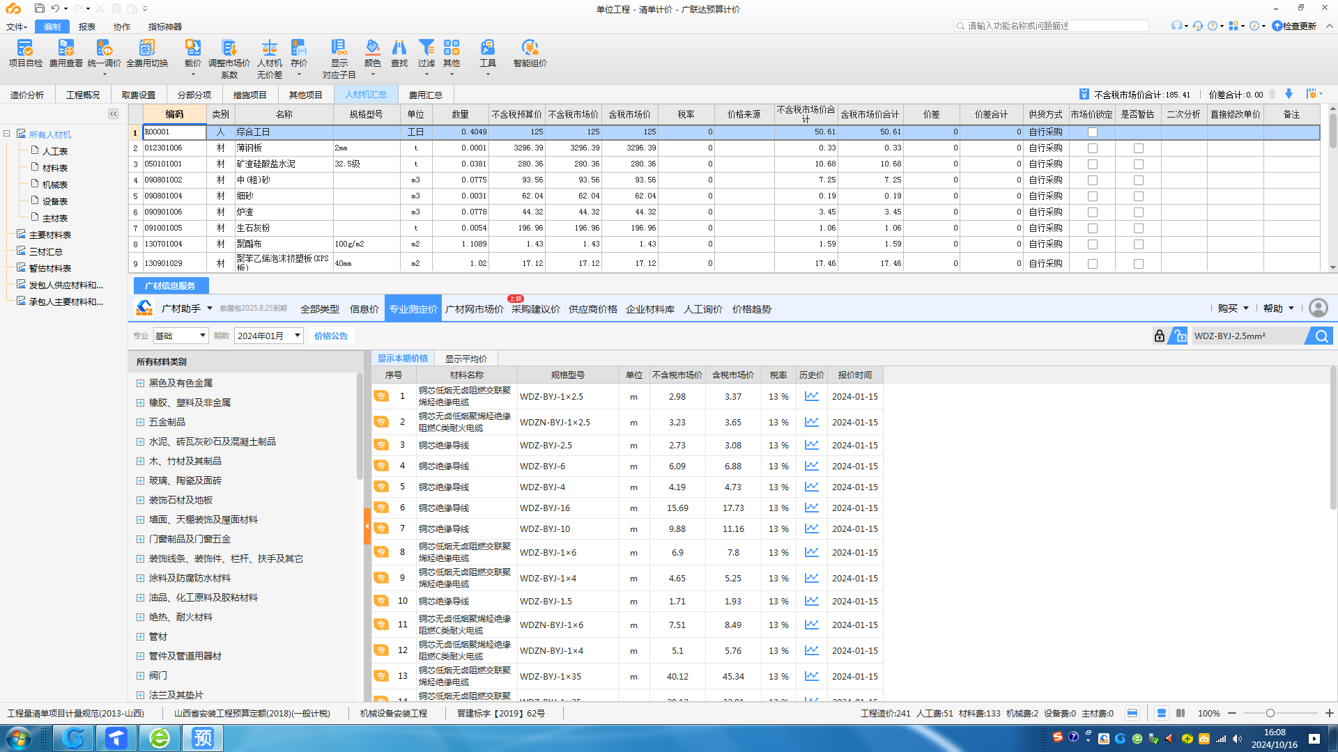Viewport: 1338px width, 752px height.
Task: Click the 项目自检 toolbar icon
Action: click(x=25, y=54)
